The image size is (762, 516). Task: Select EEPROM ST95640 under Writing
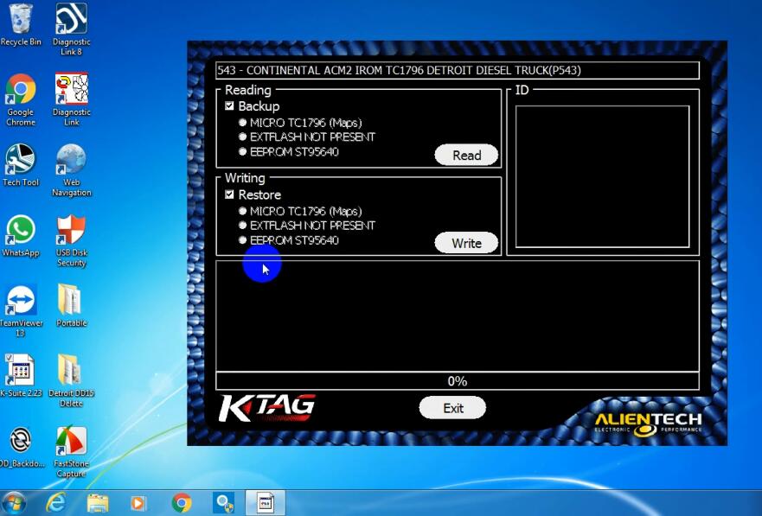pos(242,239)
